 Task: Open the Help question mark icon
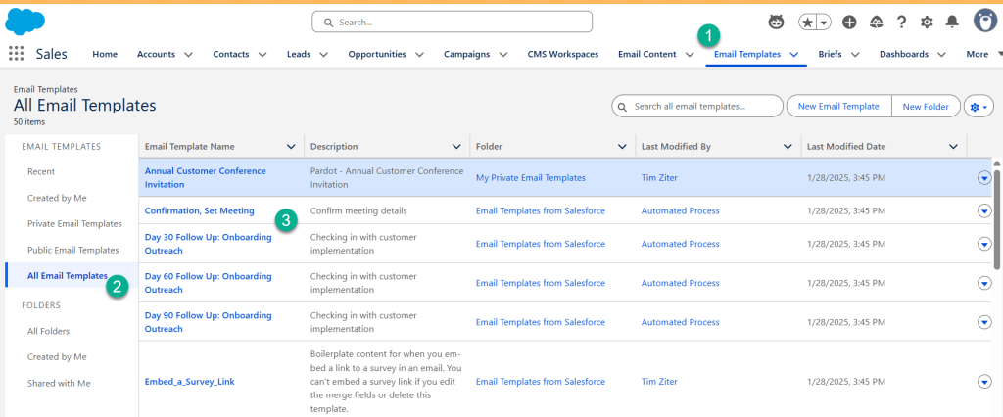click(900, 22)
